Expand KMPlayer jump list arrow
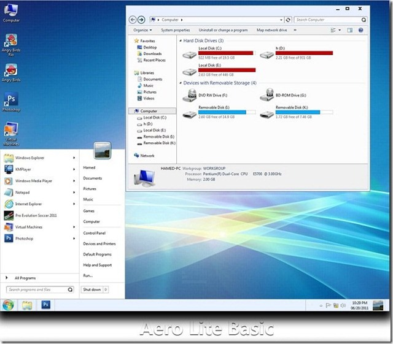The height and width of the screenshot is (344, 393). tap(74, 169)
